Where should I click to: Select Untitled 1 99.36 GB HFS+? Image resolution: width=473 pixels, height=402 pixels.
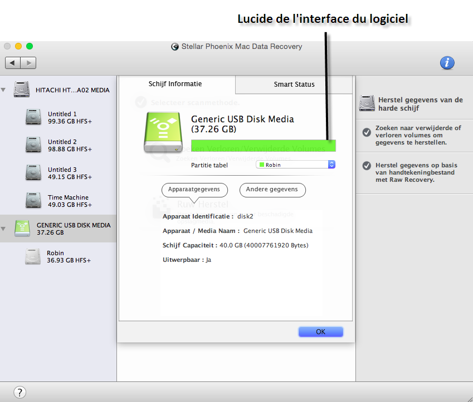click(70, 118)
